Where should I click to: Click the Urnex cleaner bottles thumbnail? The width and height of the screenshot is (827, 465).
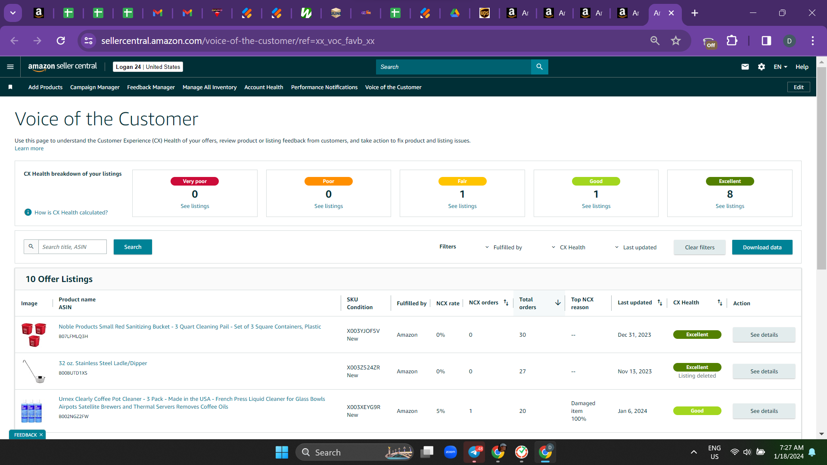pyautogui.click(x=32, y=411)
